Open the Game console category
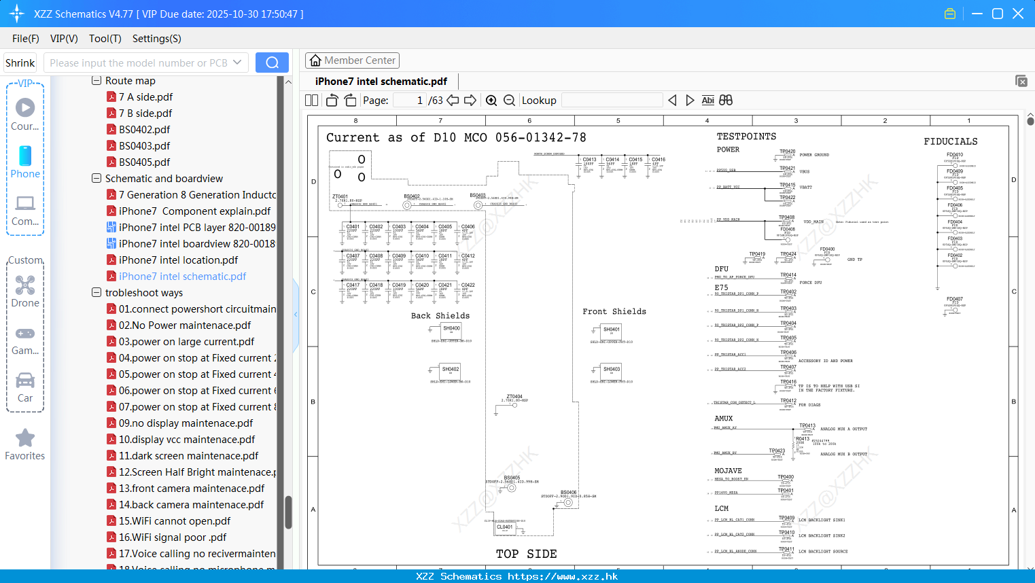 click(25, 340)
